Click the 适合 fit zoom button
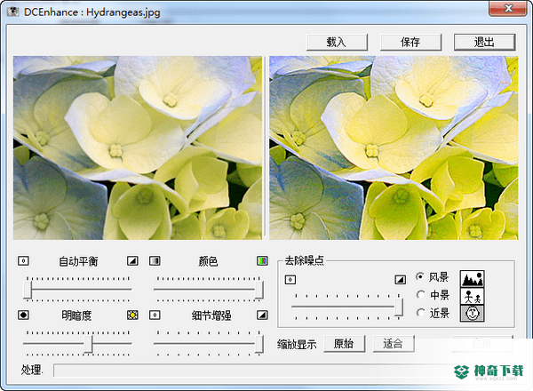The image size is (533, 391). click(394, 344)
